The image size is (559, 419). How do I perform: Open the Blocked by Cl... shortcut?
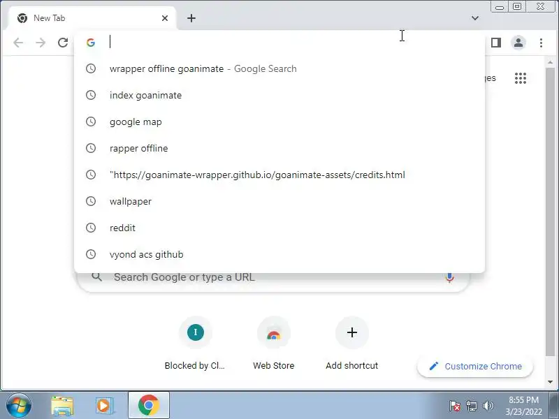[x=195, y=344]
